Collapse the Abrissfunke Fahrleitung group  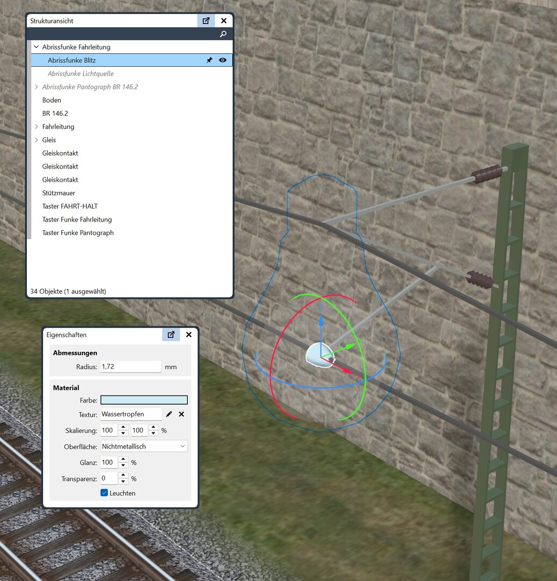[36, 47]
